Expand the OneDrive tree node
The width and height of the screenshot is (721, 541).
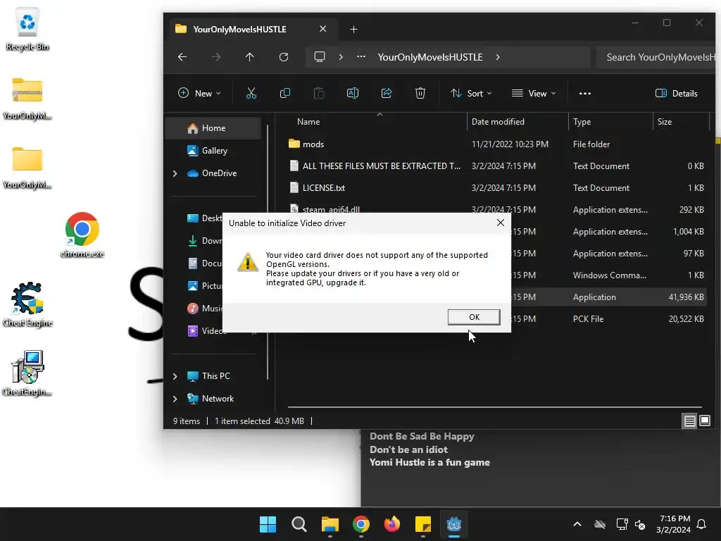[x=175, y=173]
